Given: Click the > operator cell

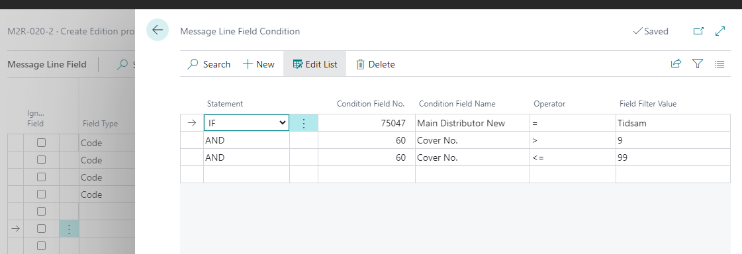Looking at the screenshot, I should [573, 140].
